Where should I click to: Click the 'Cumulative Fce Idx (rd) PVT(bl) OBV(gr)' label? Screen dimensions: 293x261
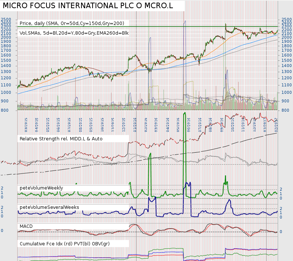65,244
